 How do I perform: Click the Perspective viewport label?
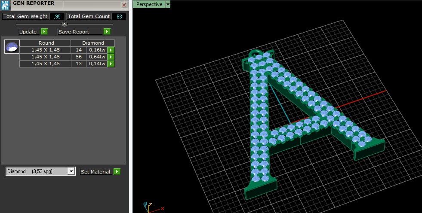pyautogui.click(x=149, y=4)
